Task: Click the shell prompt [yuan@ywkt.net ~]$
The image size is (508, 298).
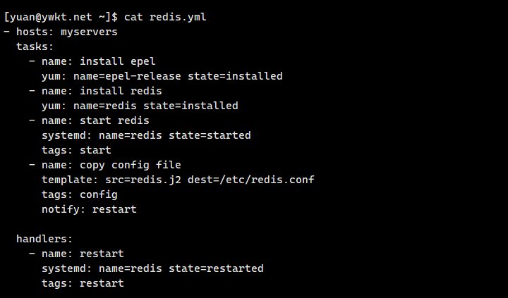Action: 61,17
